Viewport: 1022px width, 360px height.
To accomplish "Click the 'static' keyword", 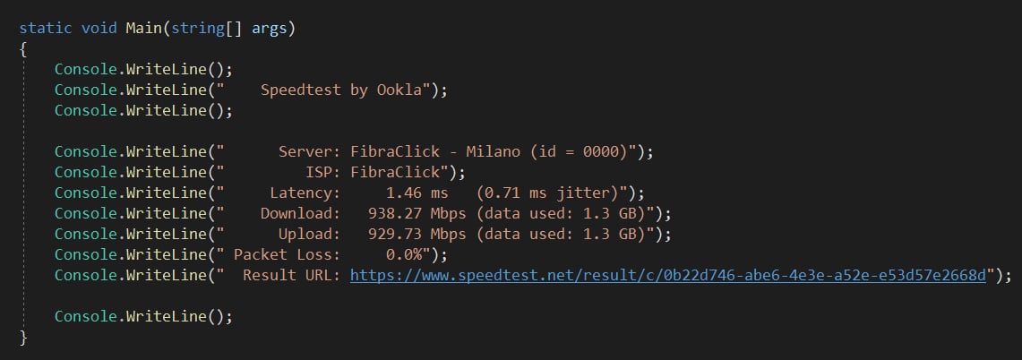I will pyautogui.click(x=46, y=29).
